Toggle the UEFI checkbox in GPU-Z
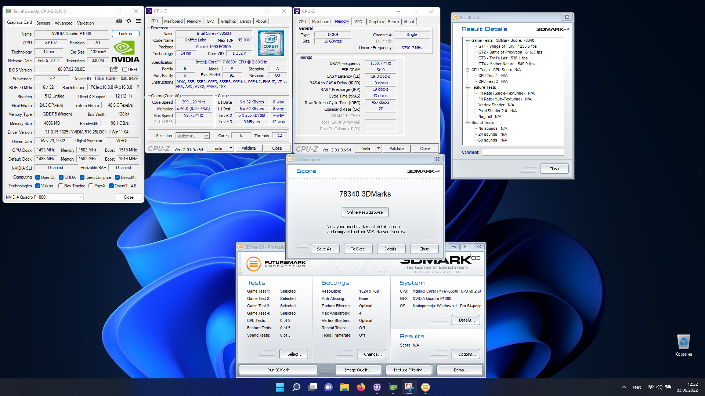The height and width of the screenshot is (396, 705). coord(124,70)
